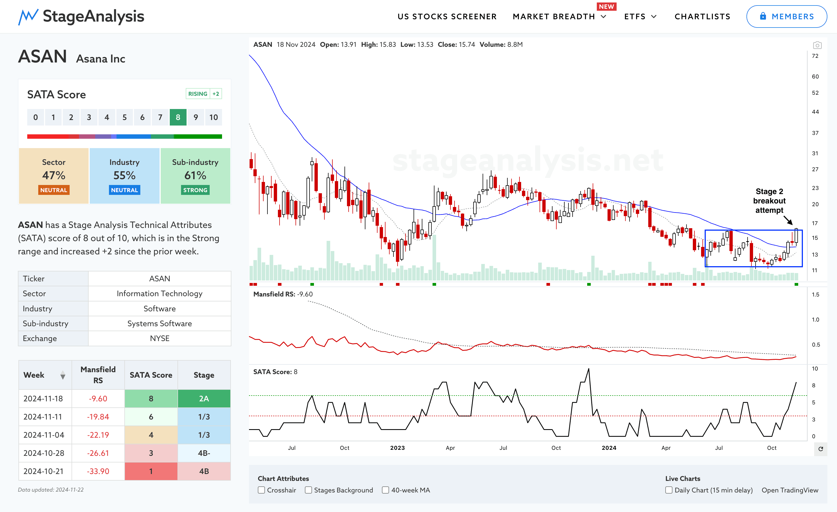Click Information Technology sector value
The image size is (837, 512).
(160, 293)
